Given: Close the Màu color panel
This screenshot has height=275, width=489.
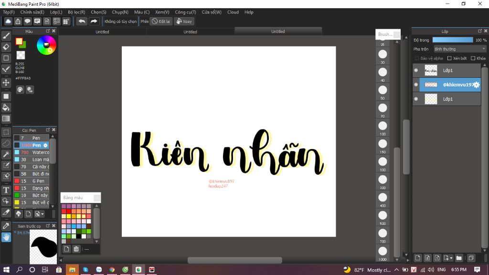Looking at the screenshot, I should click(x=53, y=31).
